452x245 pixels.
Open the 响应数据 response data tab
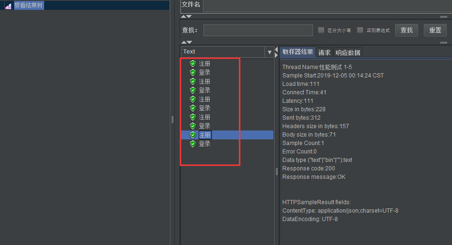pos(348,53)
